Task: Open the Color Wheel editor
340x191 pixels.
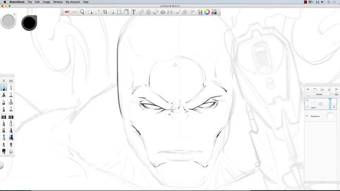Action: click(x=207, y=12)
